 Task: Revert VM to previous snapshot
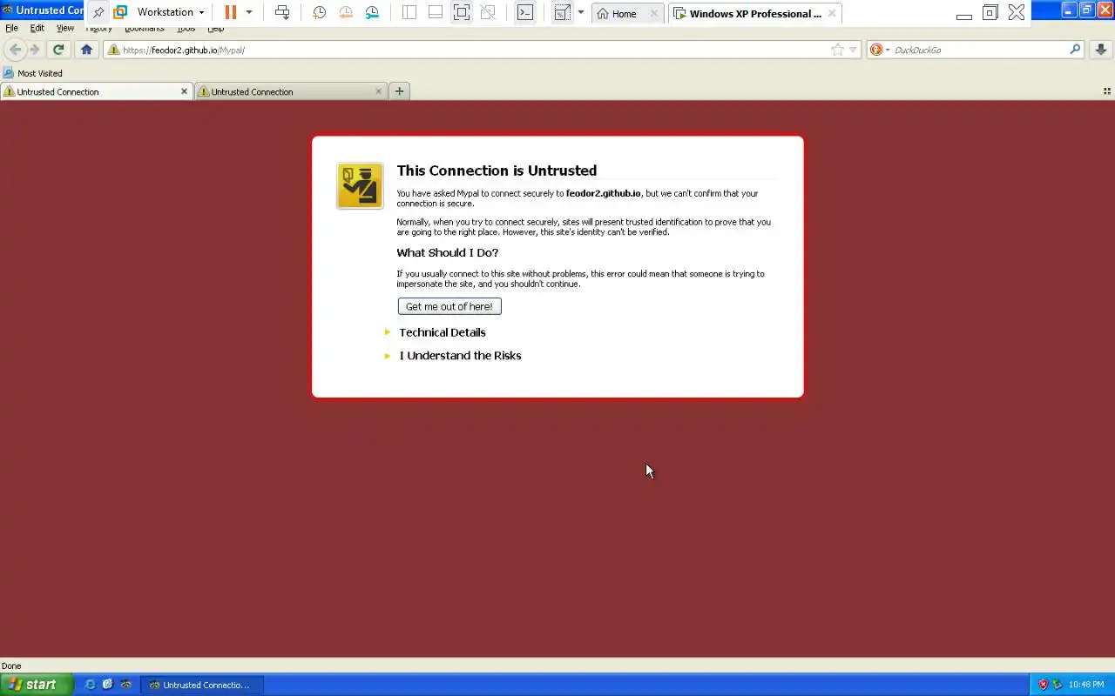point(346,12)
